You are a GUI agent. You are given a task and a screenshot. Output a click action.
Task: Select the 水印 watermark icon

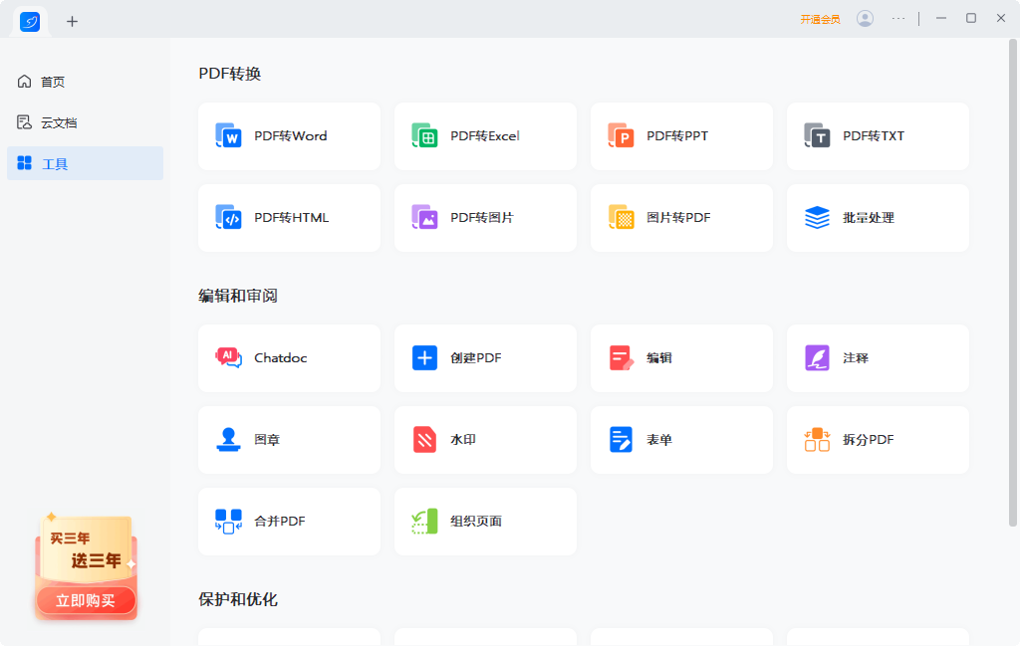[424, 439]
